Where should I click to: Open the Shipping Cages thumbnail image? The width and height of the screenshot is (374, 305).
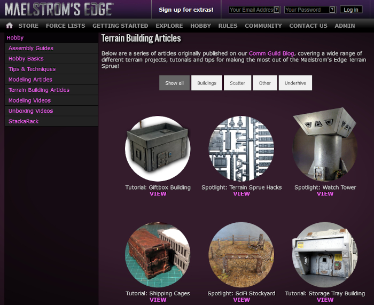pyautogui.click(x=158, y=255)
